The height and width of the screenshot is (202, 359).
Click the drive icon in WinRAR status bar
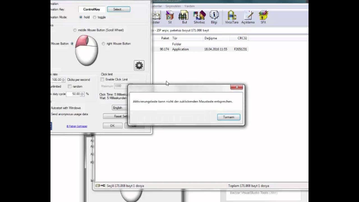point(98,186)
